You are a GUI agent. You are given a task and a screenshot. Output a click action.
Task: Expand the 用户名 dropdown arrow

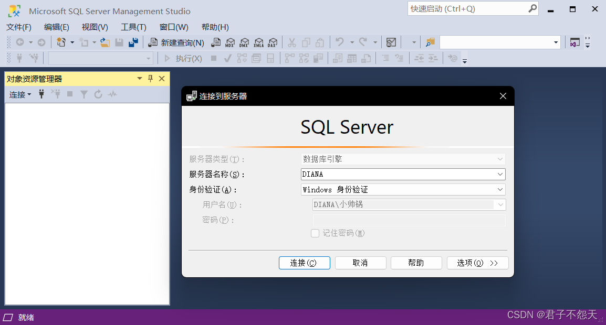pos(500,204)
